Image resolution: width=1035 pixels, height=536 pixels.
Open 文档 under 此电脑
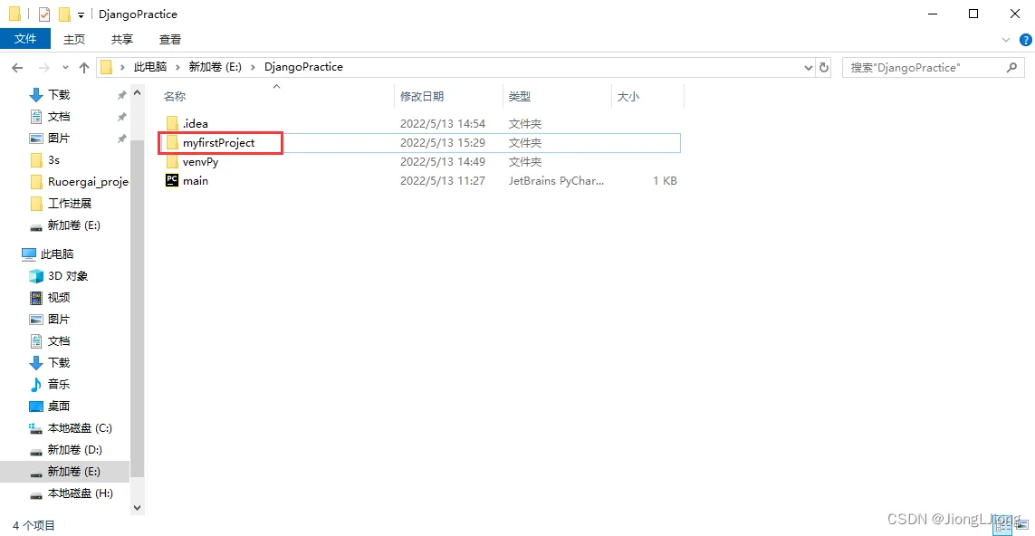(58, 341)
